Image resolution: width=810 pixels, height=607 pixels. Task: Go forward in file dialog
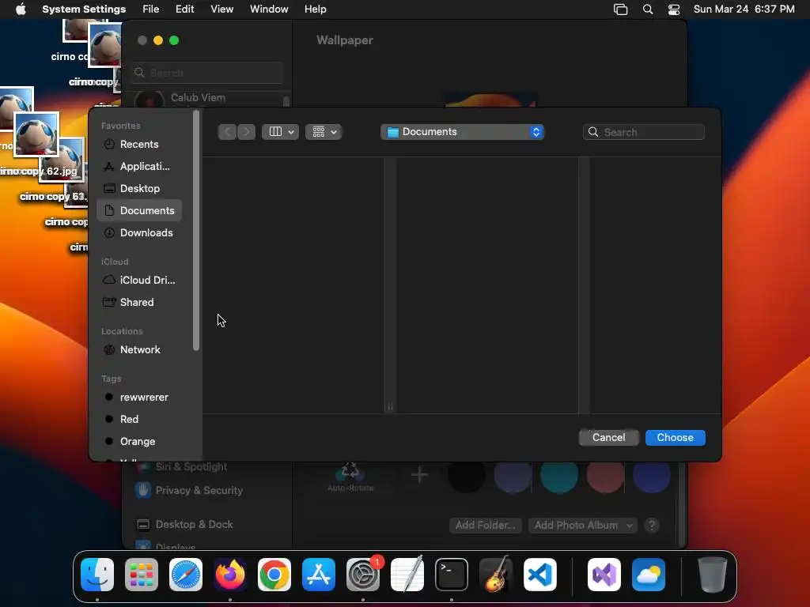(x=247, y=132)
